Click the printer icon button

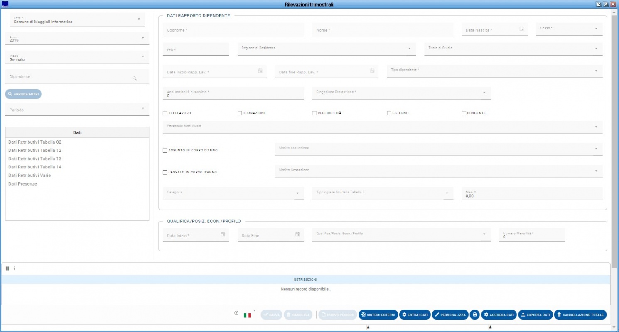[475, 315]
